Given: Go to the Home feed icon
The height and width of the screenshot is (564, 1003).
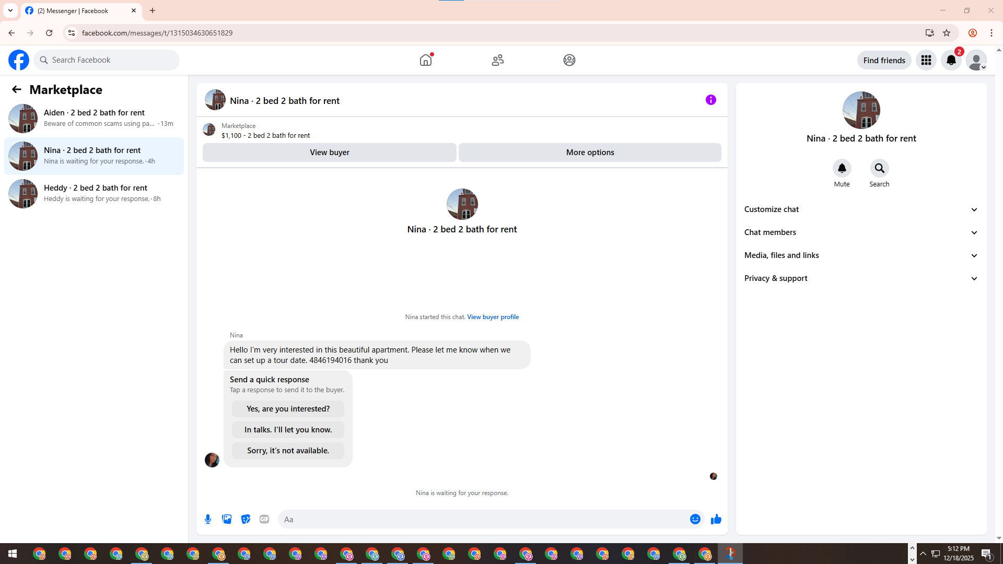Looking at the screenshot, I should (x=426, y=60).
